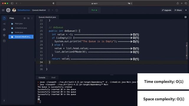
Task: Toggle Safari sidebar button
Action: [x=12, y=3]
